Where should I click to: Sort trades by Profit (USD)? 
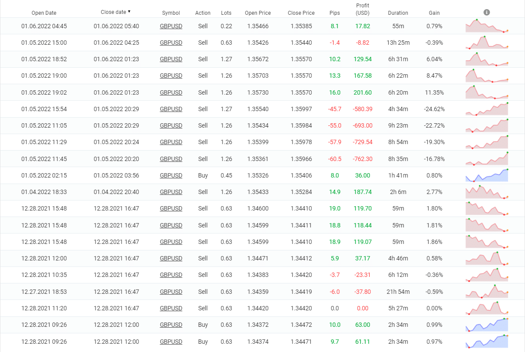click(x=363, y=9)
